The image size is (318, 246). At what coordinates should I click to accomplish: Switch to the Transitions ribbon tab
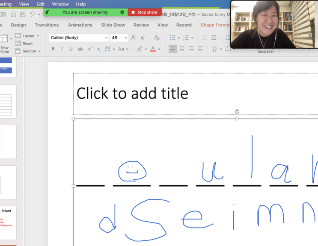coord(47,25)
